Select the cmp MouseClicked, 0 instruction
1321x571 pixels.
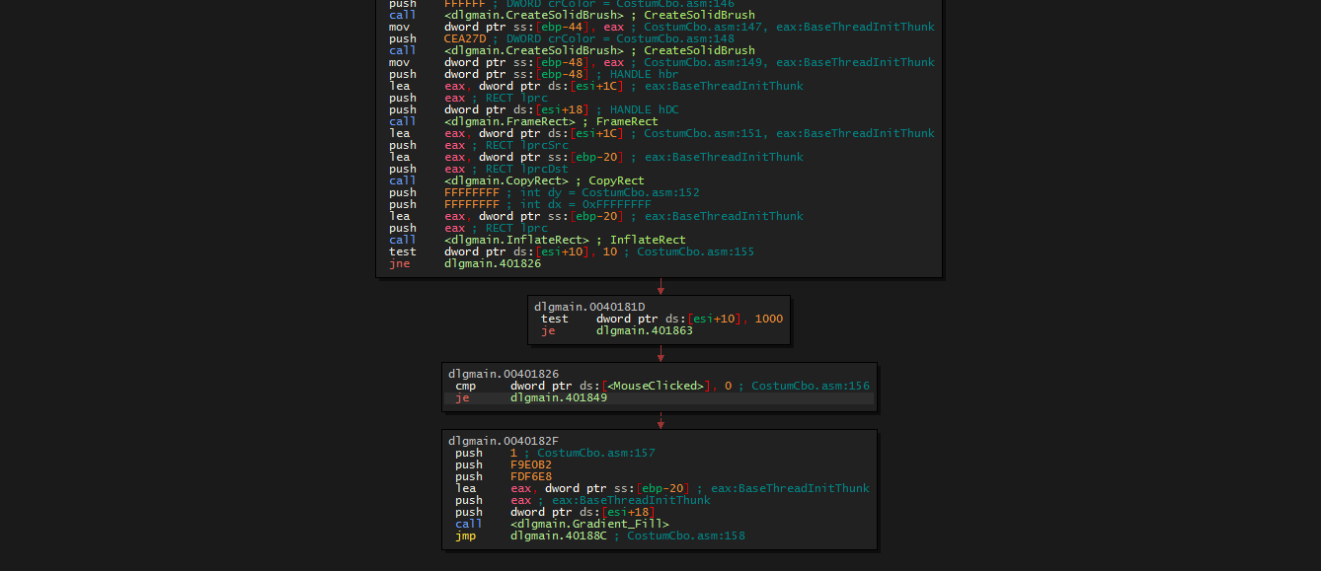pyautogui.click(x=661, y=386)
